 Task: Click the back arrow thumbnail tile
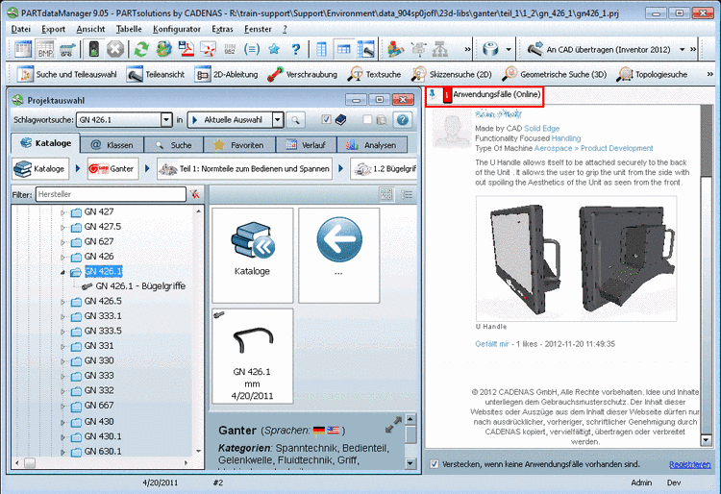click(x=339, y=255)
